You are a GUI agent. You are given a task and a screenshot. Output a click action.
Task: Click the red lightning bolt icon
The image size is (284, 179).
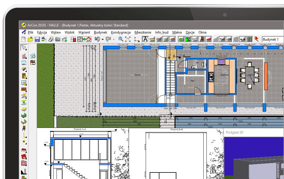[x=256, y=39]
